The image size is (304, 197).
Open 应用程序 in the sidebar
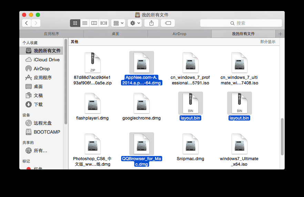coord(41,77)
